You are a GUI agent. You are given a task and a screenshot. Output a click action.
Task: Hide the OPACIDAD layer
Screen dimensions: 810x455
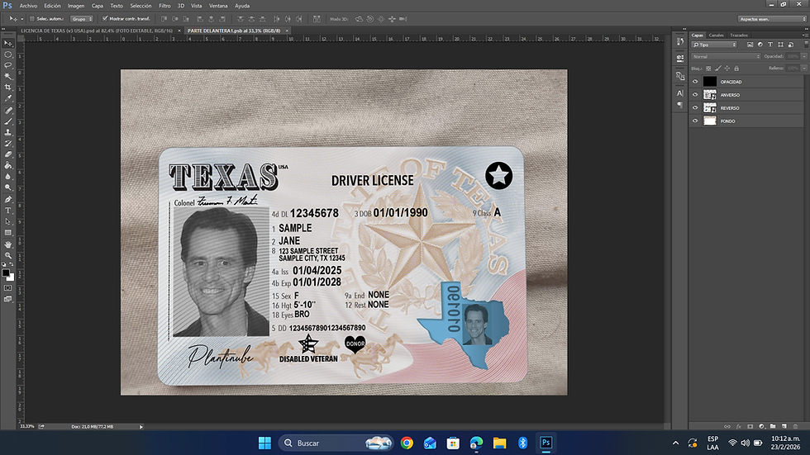[695, 82]
